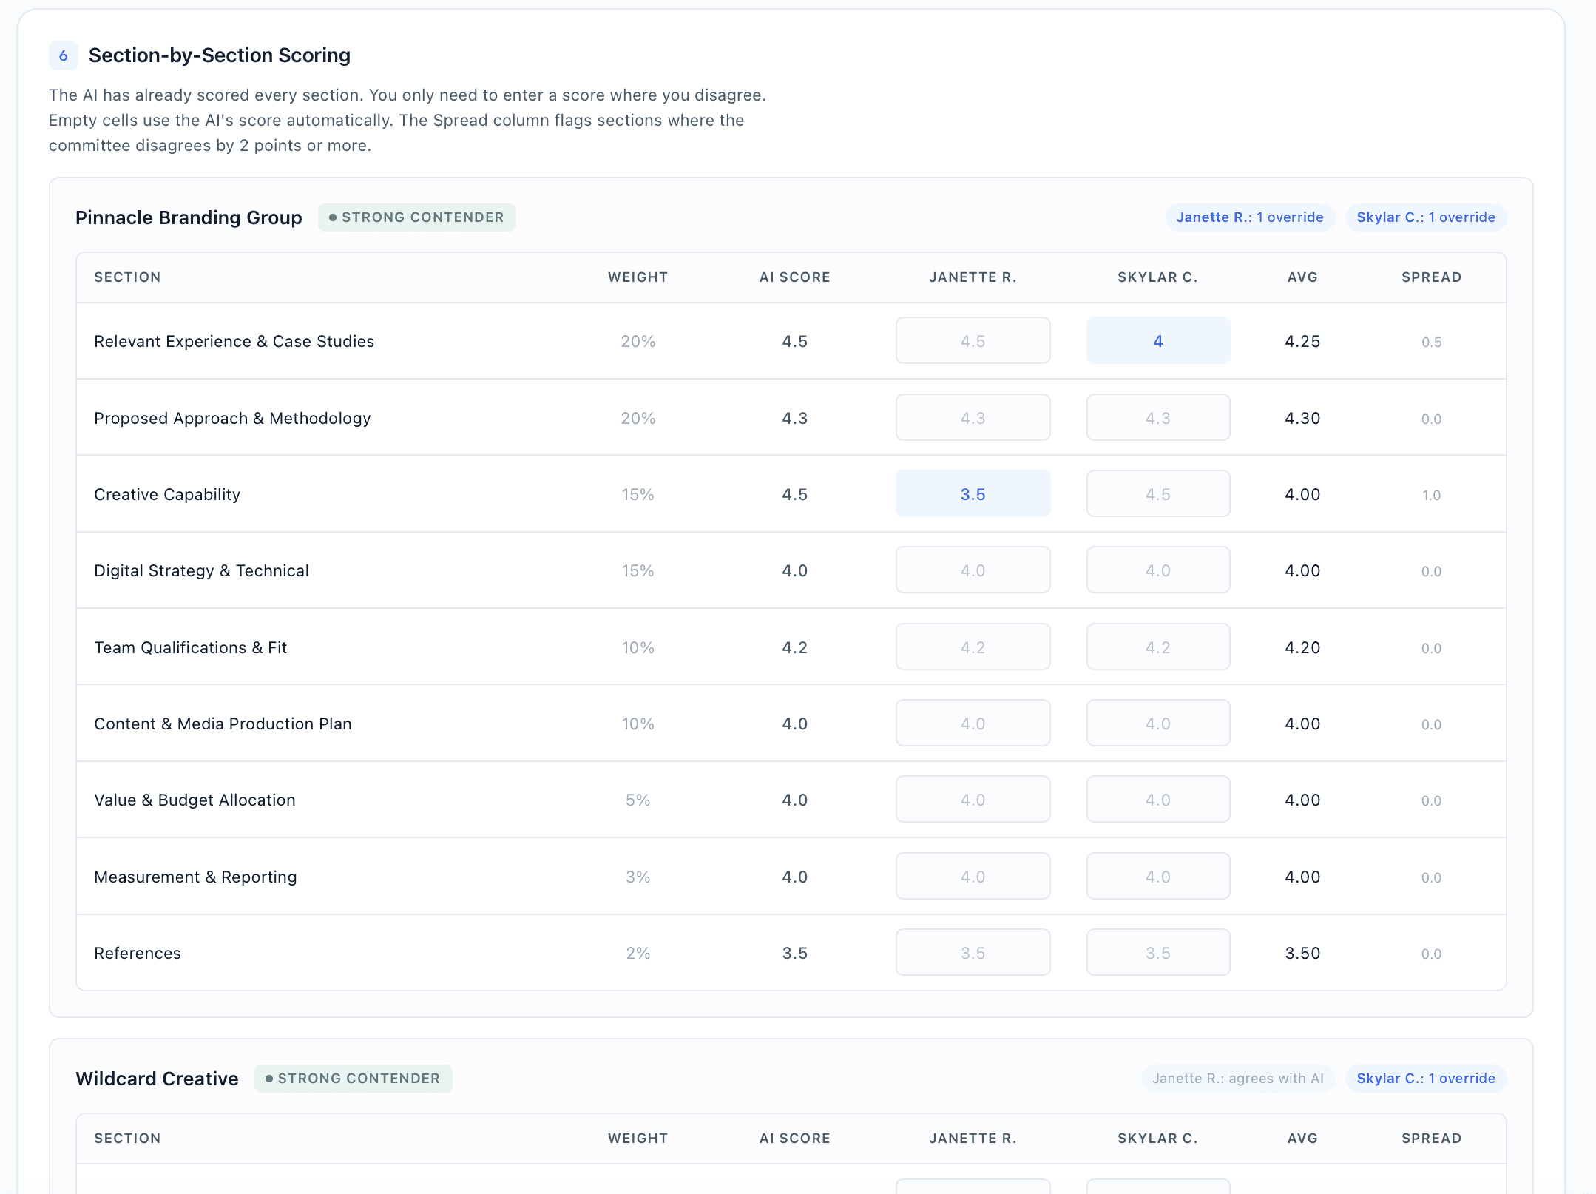Screen dimensions: 1596x1194
Task: Click the 0.5 spread for Relevant Experience
Action: pyautogui.click(x=1431, y=342)
